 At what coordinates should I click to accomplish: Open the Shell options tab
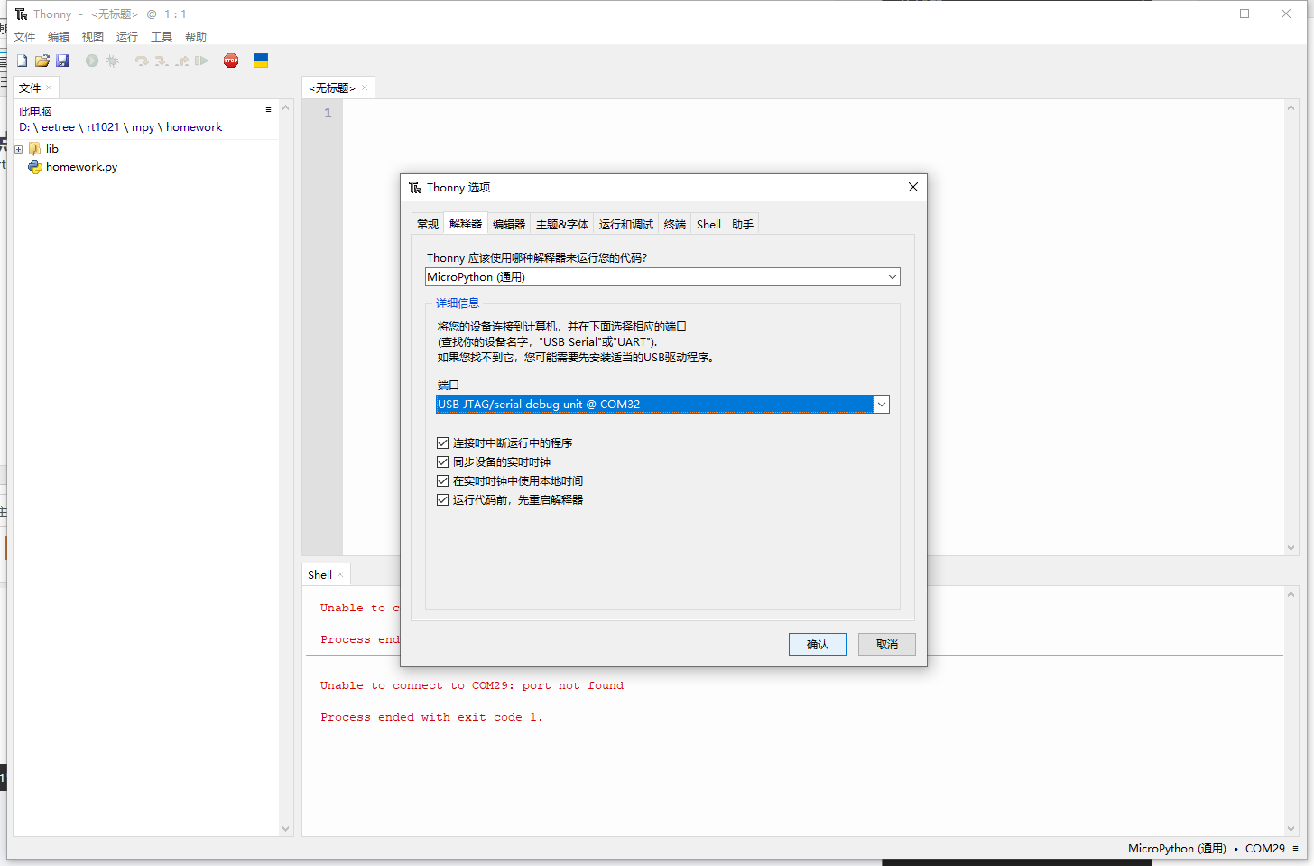tap(708, 224)
